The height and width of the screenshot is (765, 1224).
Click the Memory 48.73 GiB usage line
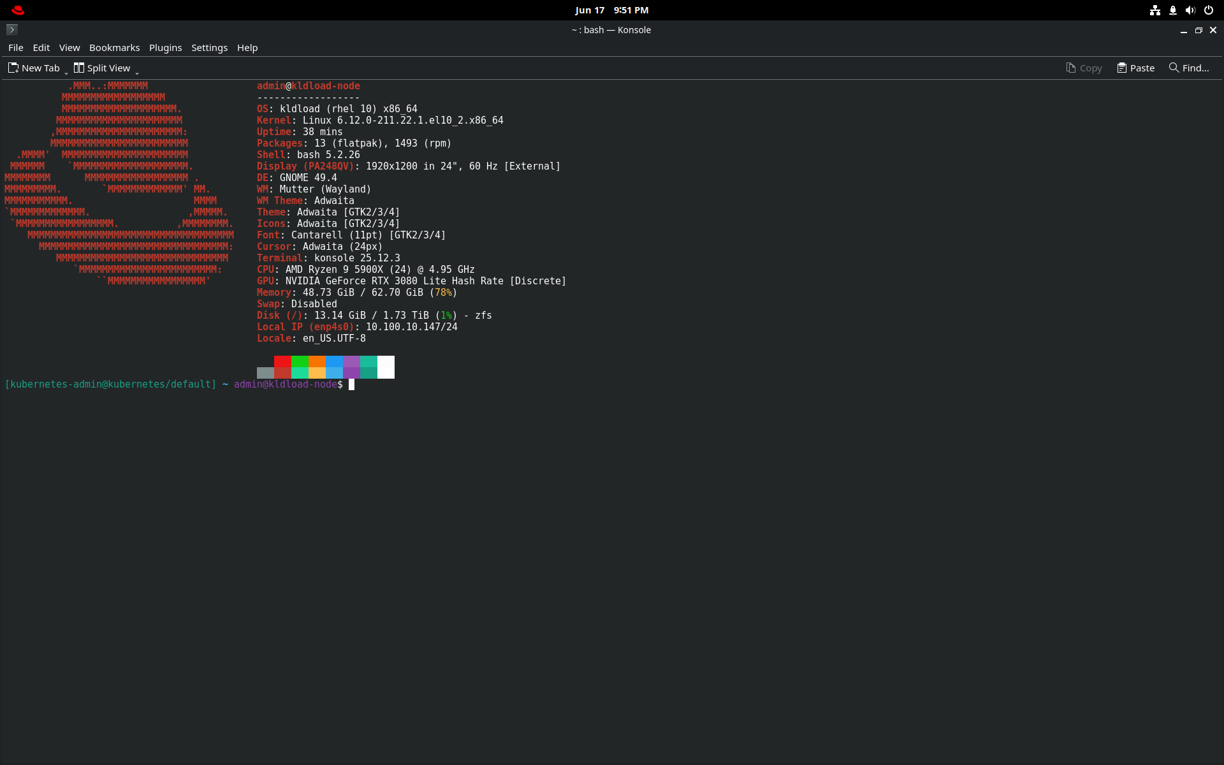click(x=357, y=293)
